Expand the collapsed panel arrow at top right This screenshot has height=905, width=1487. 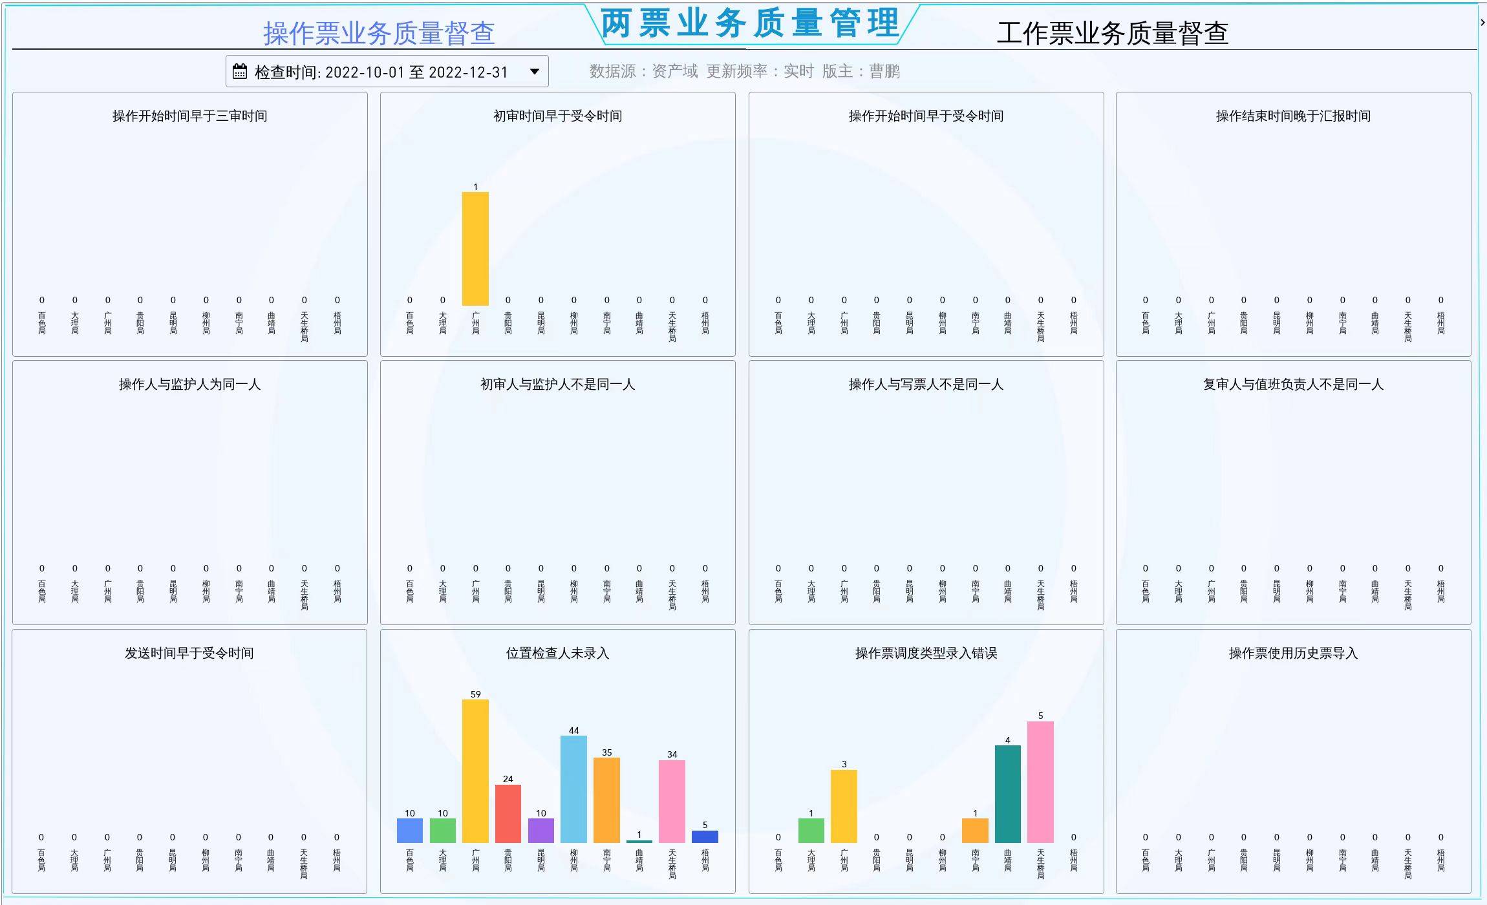(1482, 23)
